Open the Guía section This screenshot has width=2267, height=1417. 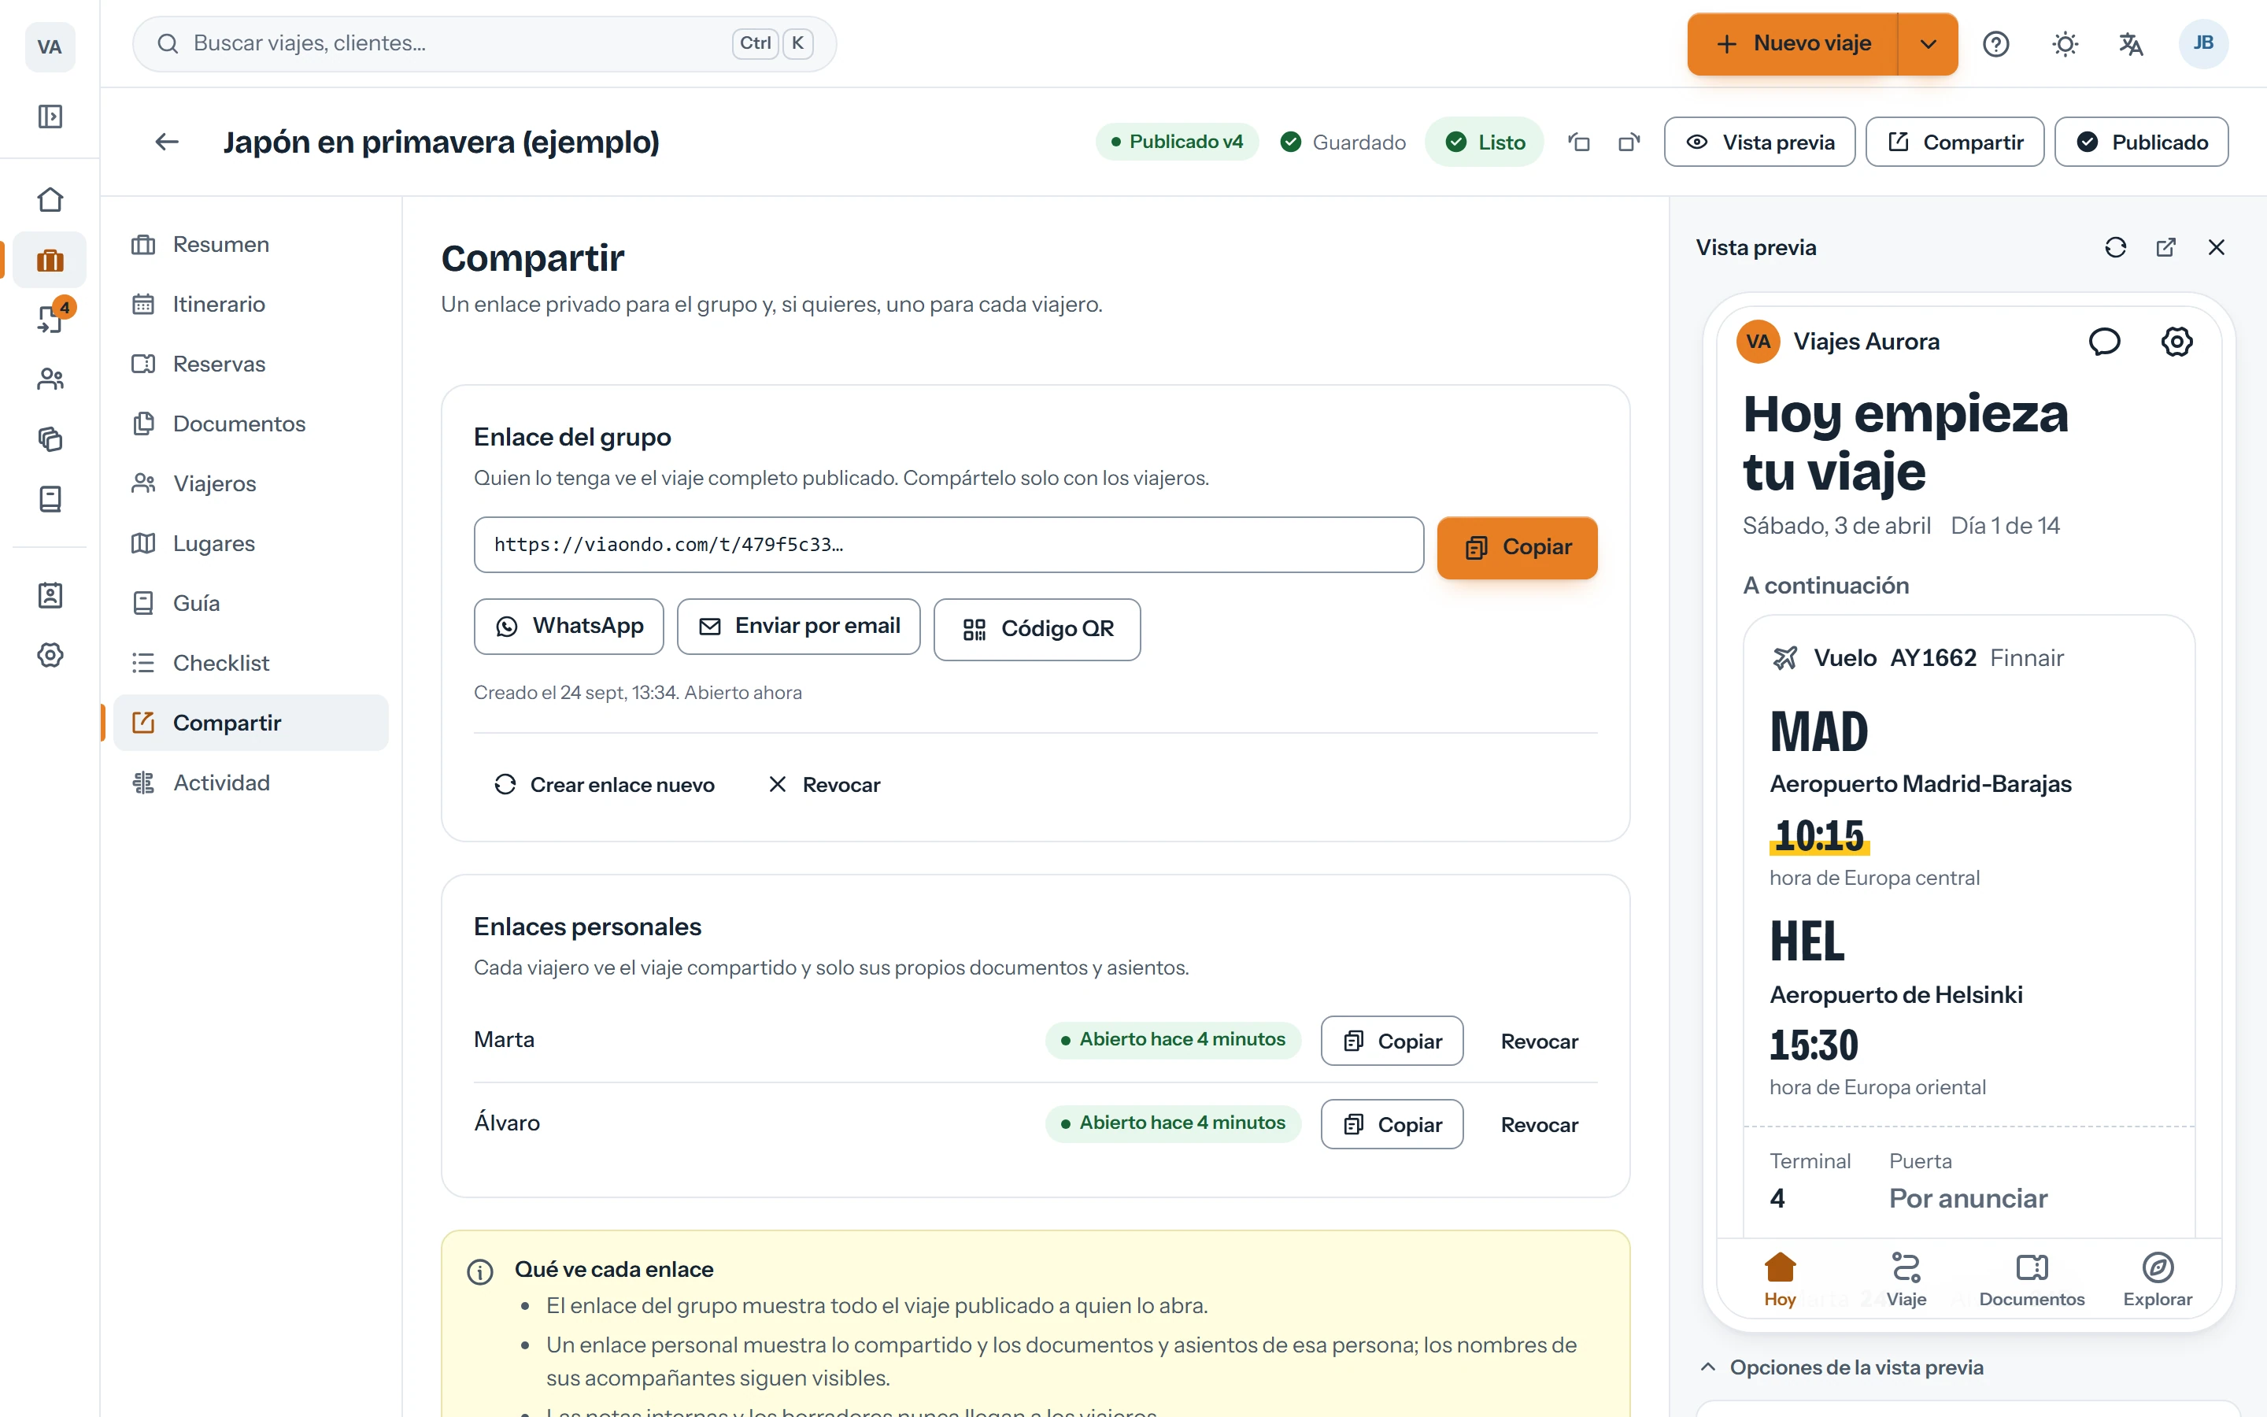tap(251, 604)
